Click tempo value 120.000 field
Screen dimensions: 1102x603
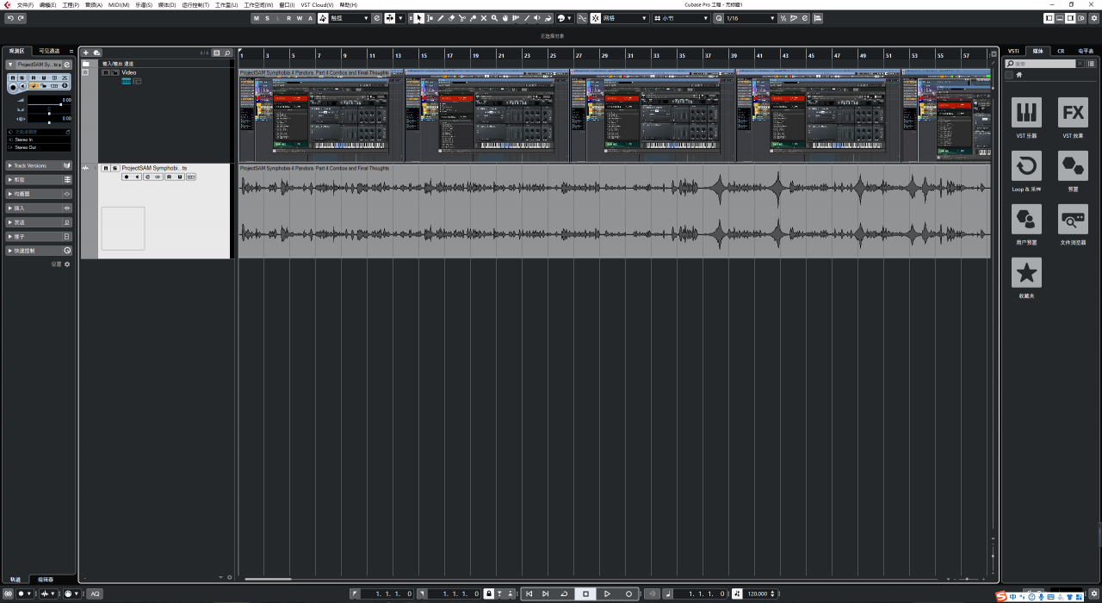point(758,594)
